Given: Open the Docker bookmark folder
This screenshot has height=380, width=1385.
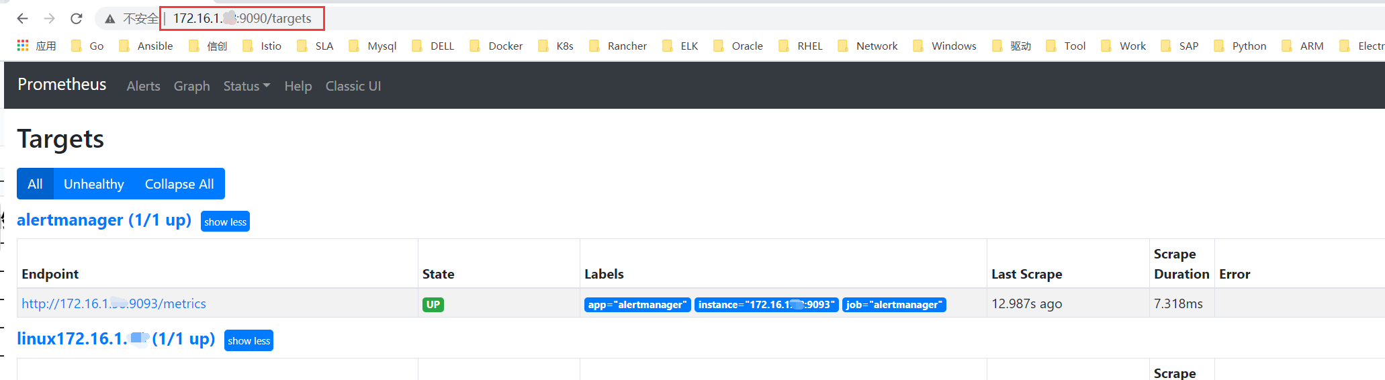Looking at the screenshot, I should click(x=496, y=46).
